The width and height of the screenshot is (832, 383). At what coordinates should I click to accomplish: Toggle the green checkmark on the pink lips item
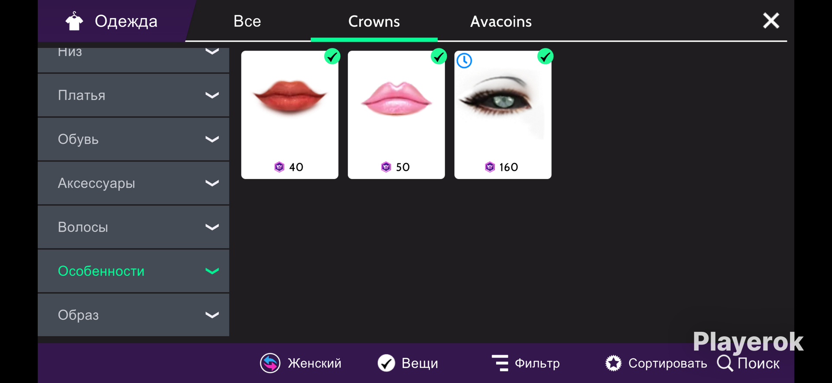click(x=439, y=56)
